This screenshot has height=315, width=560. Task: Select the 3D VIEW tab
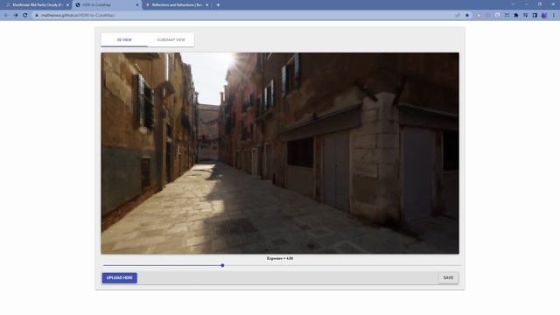coord(124,40)
